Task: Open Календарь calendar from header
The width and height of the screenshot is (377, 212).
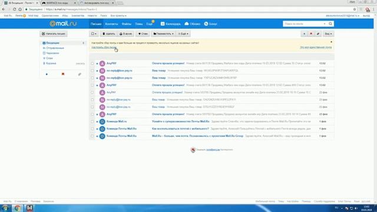Action: (x=170, y=24)
